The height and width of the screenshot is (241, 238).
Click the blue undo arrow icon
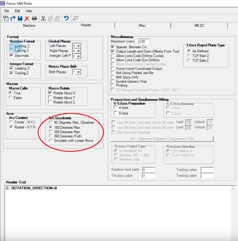(66, 18)
